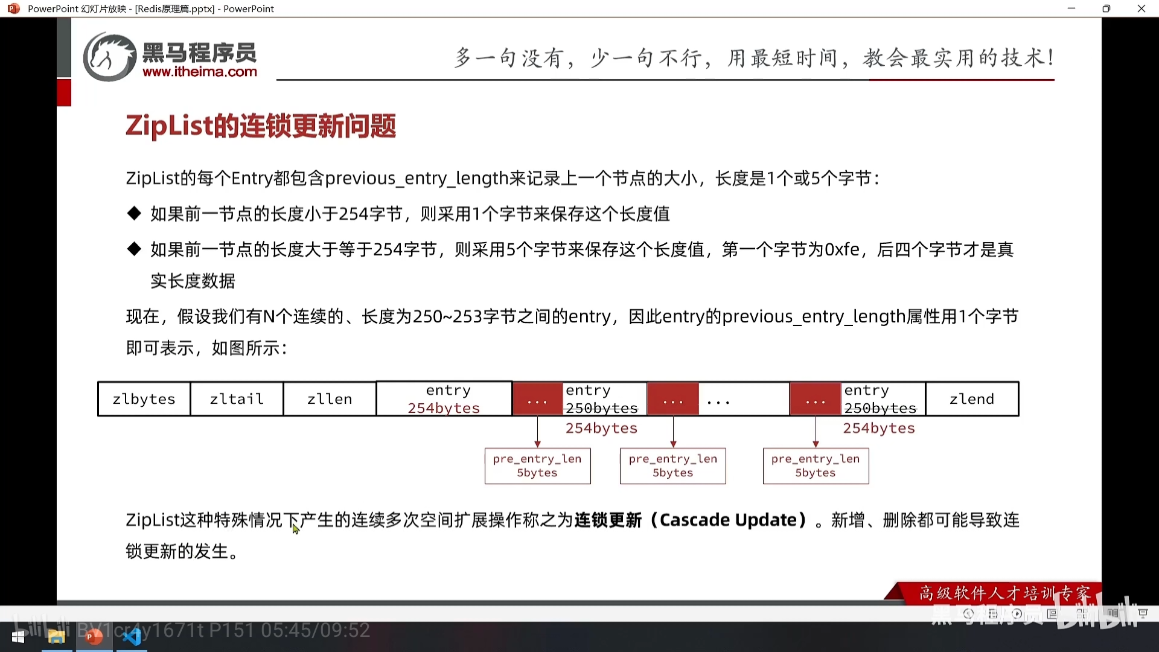
Task: Go to the previous slide using the back arrow
Action: coord(969,613)
